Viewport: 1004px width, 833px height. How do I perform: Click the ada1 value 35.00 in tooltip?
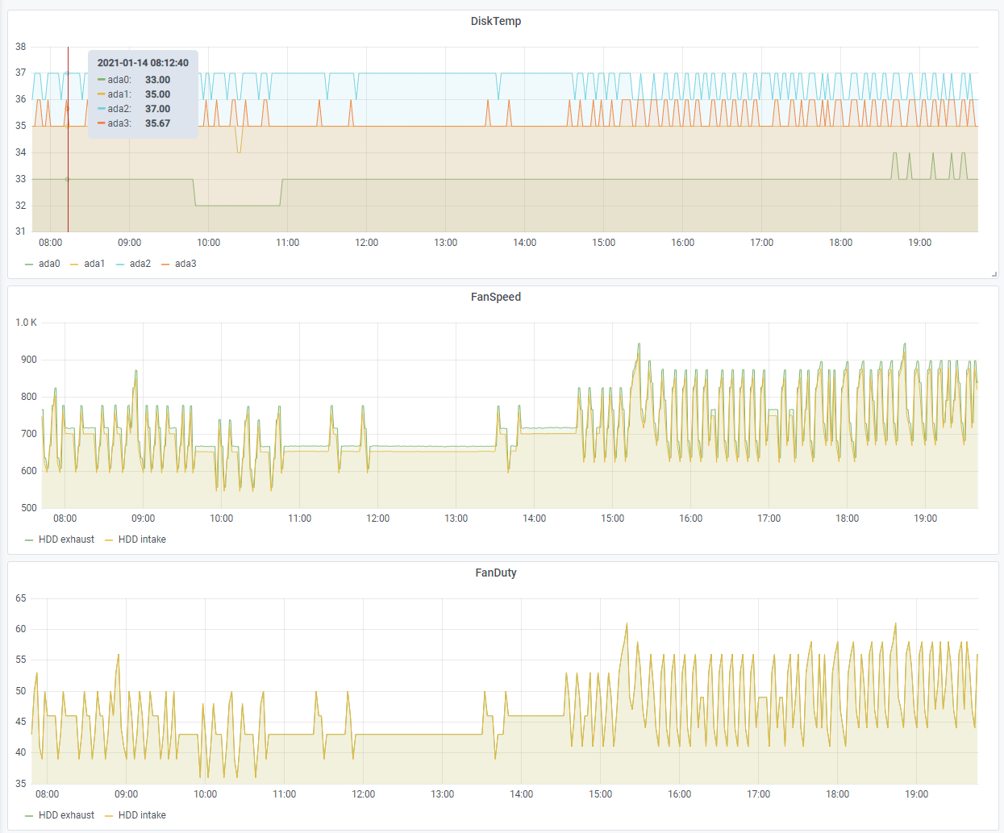(157, 94)
